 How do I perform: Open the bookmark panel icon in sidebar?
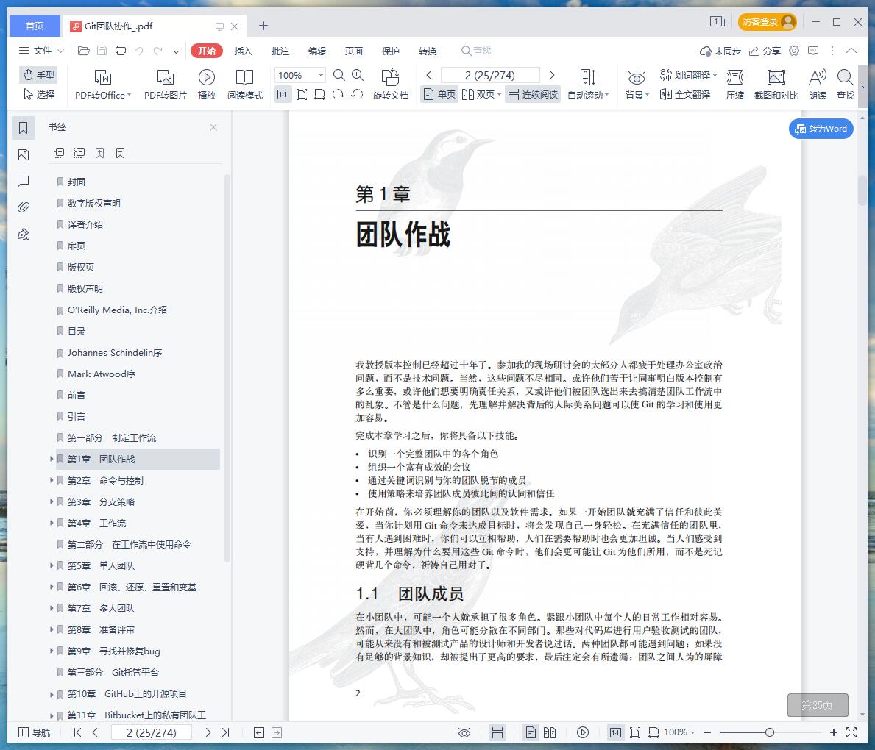click(x=23, y=128)
